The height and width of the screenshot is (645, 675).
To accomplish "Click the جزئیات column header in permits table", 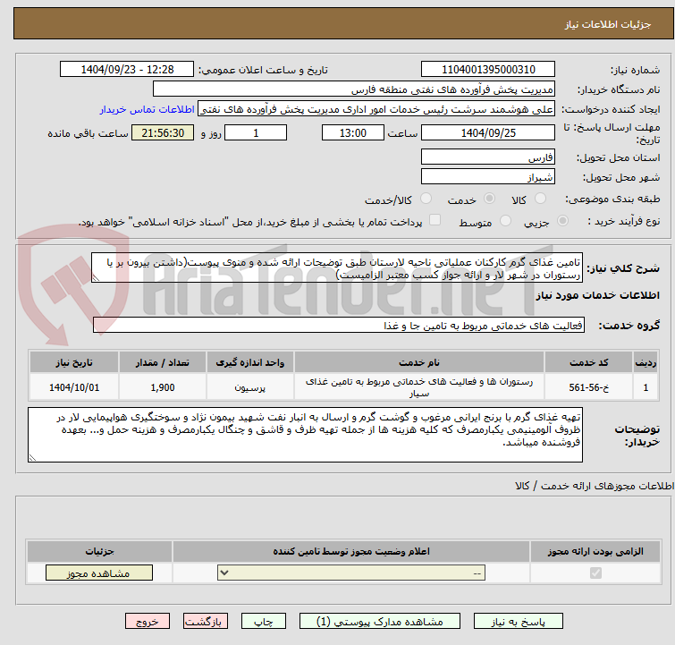I will tap(99, 551).
